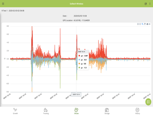Click the orange gy color marker in tooltip

[x=79, y=64]
